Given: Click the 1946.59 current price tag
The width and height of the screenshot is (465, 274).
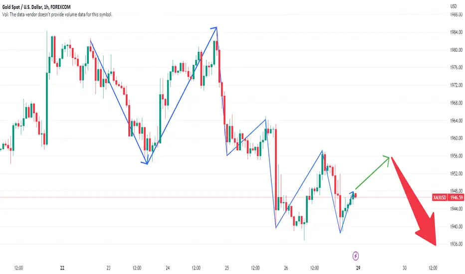Looking at the screenshot, I should (x=456, y=197).
